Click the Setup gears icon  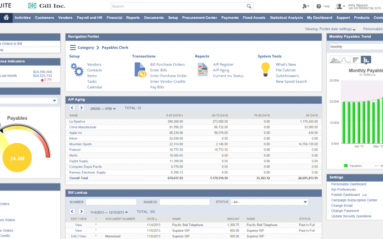77,70
